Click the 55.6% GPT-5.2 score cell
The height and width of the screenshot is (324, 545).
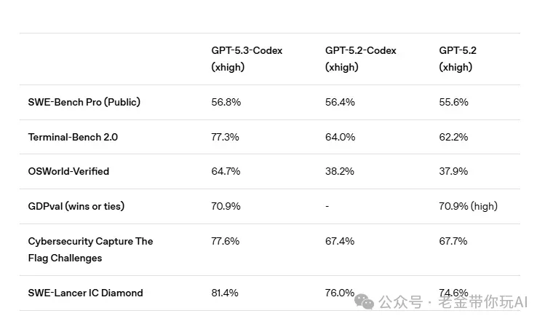click(x=453, y=102)
